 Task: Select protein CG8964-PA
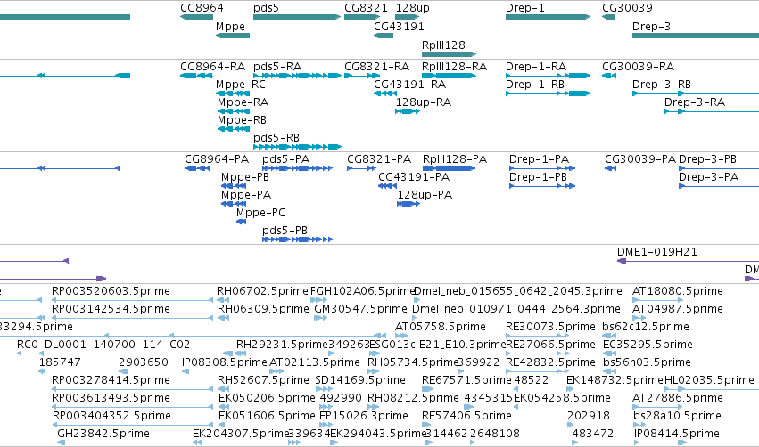pos(217,159)
